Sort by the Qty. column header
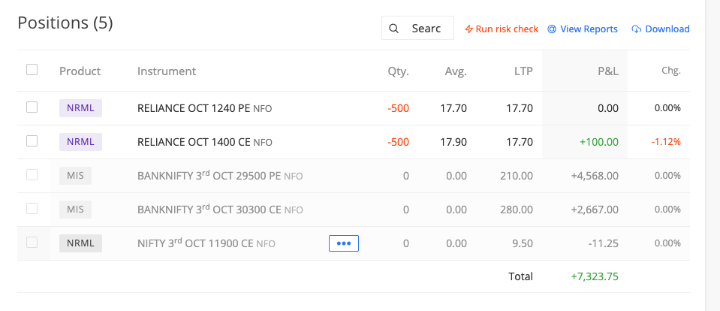 (398, 71)
